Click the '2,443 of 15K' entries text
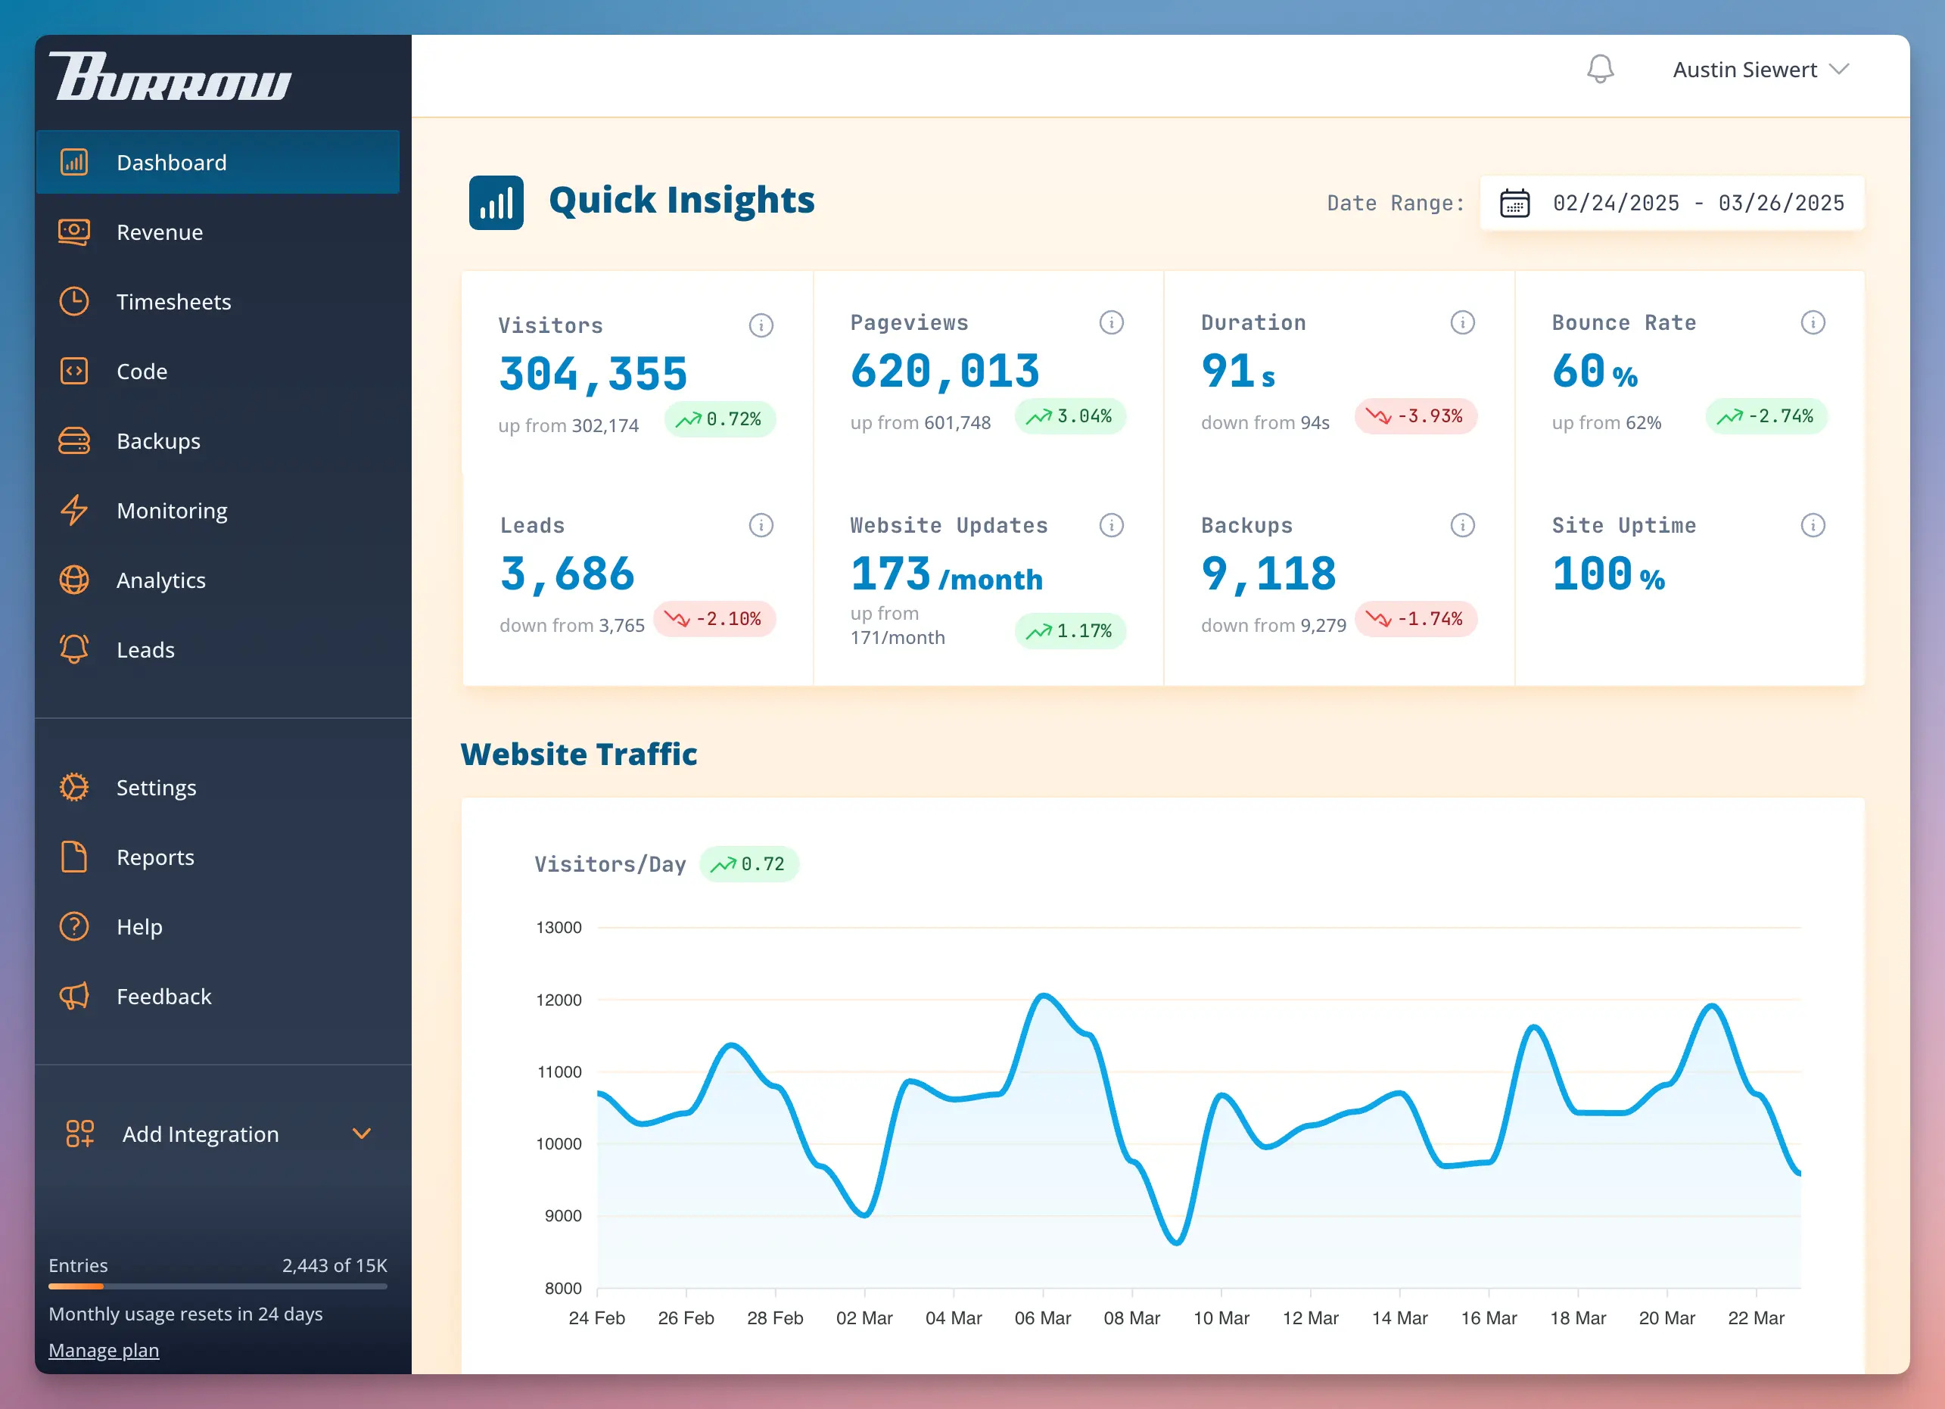The width and height of the screenshot is (1945, 1409). tap(335, 1266)
